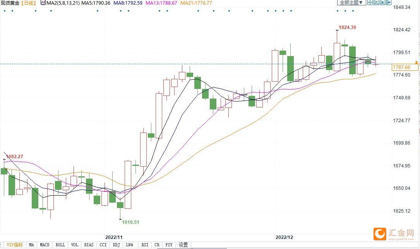This screenshot has width=420, height=249.
Task: Click the crosshair cursor icon
Action: point(370,2)
